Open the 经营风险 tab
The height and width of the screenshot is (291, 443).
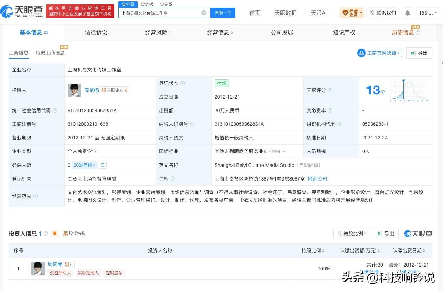(x=158, y=32)
